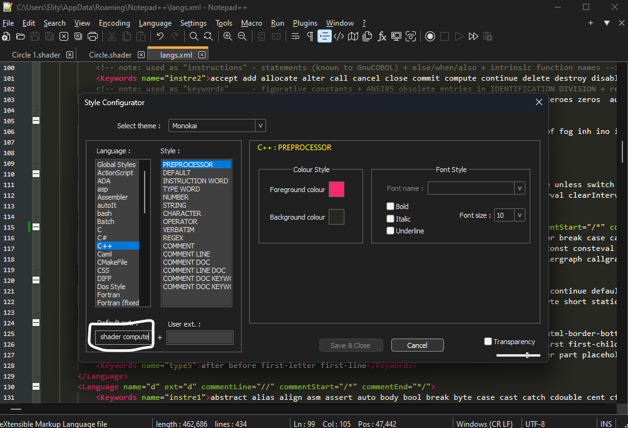Enable the Underline checkbox
This screenshot has width=628, height=428.
(x=390, y=231)
